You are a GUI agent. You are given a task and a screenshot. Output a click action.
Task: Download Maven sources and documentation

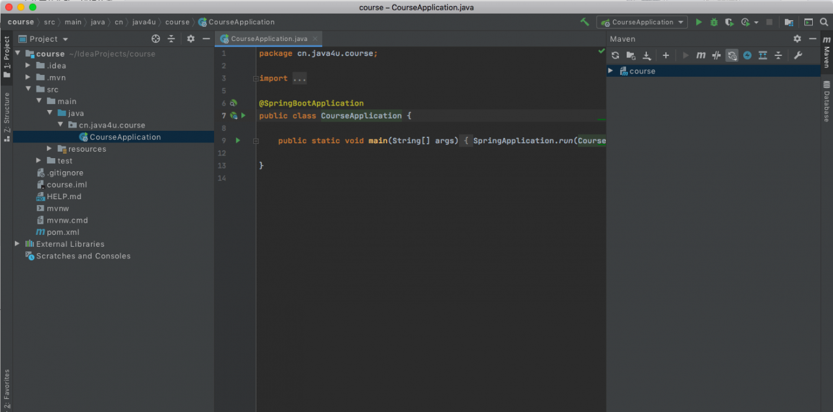pyautogui.click(x=646, y=55)
